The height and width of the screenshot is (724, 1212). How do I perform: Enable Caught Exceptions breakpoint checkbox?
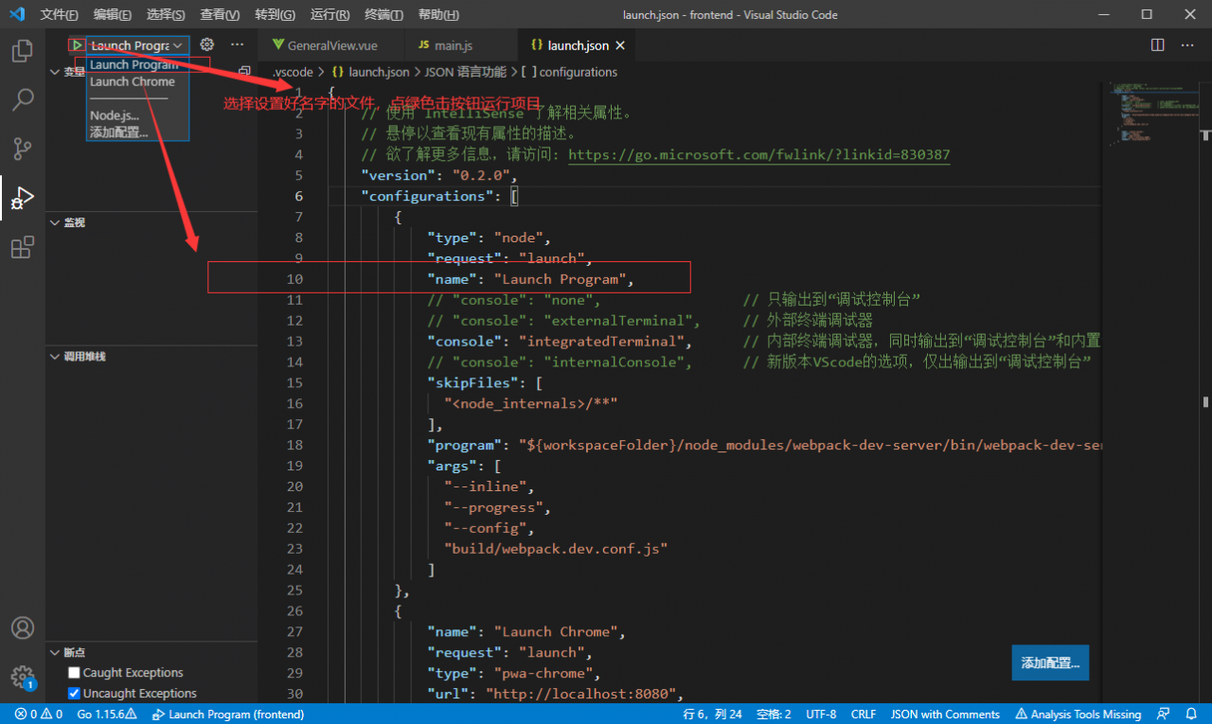point(74,673)
